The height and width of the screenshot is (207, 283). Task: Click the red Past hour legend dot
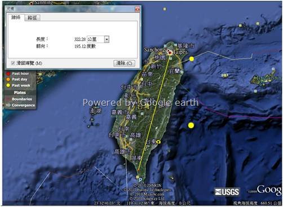pos(8,73)
